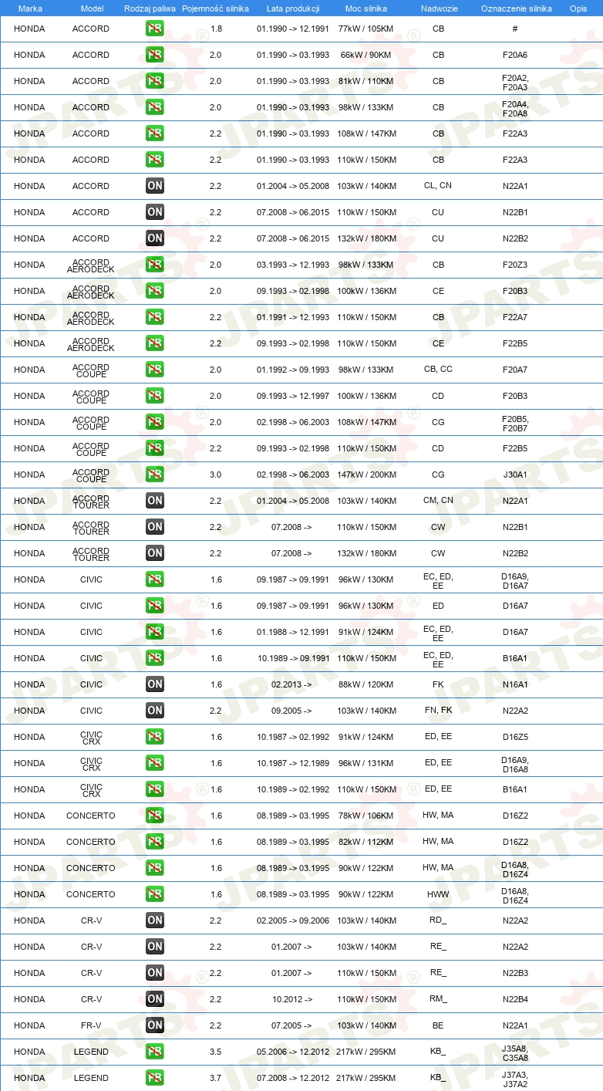Select the 66kW / 90KM cell

point(367,55)
